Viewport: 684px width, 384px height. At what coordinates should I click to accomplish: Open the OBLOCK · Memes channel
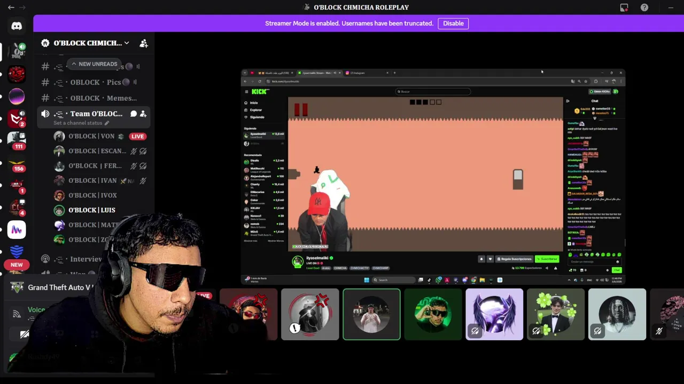coord(94,98)
